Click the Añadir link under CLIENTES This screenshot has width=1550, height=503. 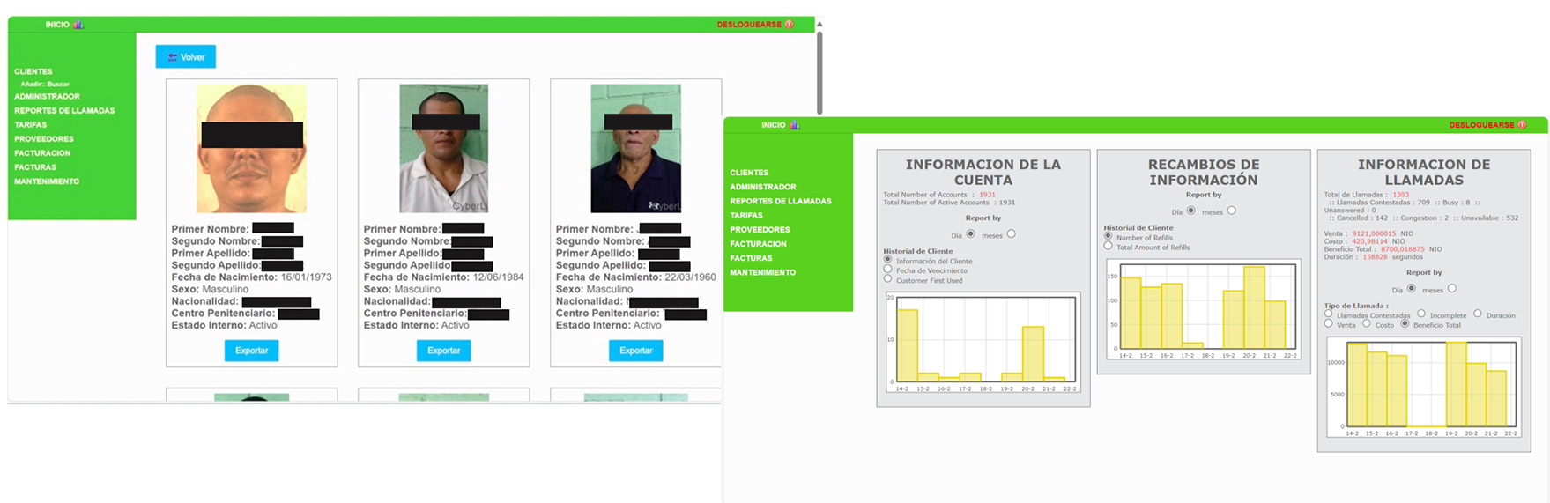click(32, 85)
